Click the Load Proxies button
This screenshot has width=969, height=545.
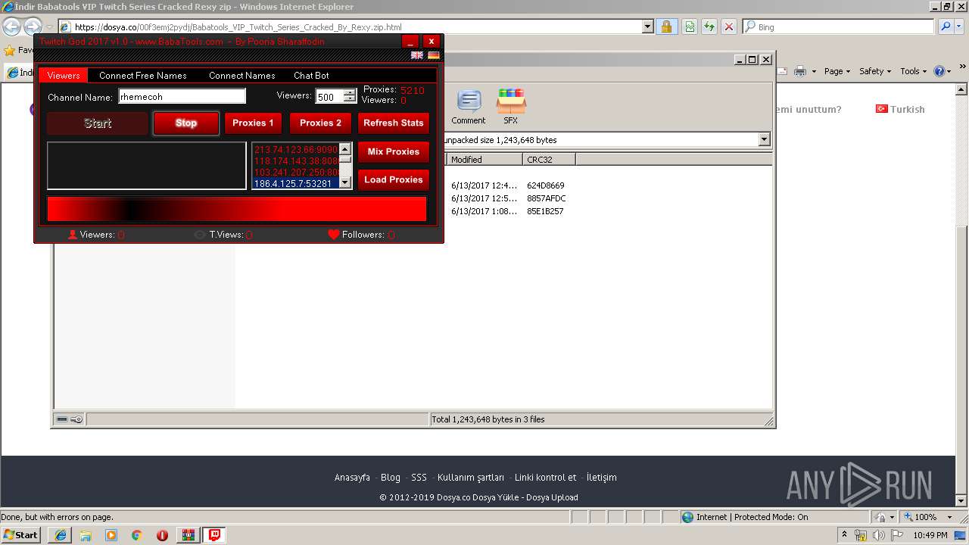[394, 179]
